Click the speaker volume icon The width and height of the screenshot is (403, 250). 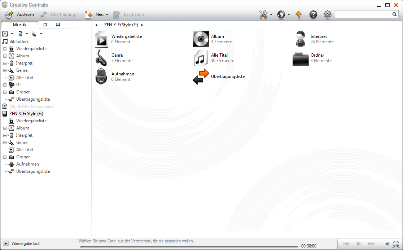point(387,244)
